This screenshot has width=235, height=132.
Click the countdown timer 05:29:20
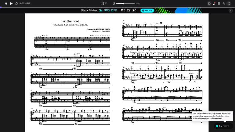tap(129, 10)
